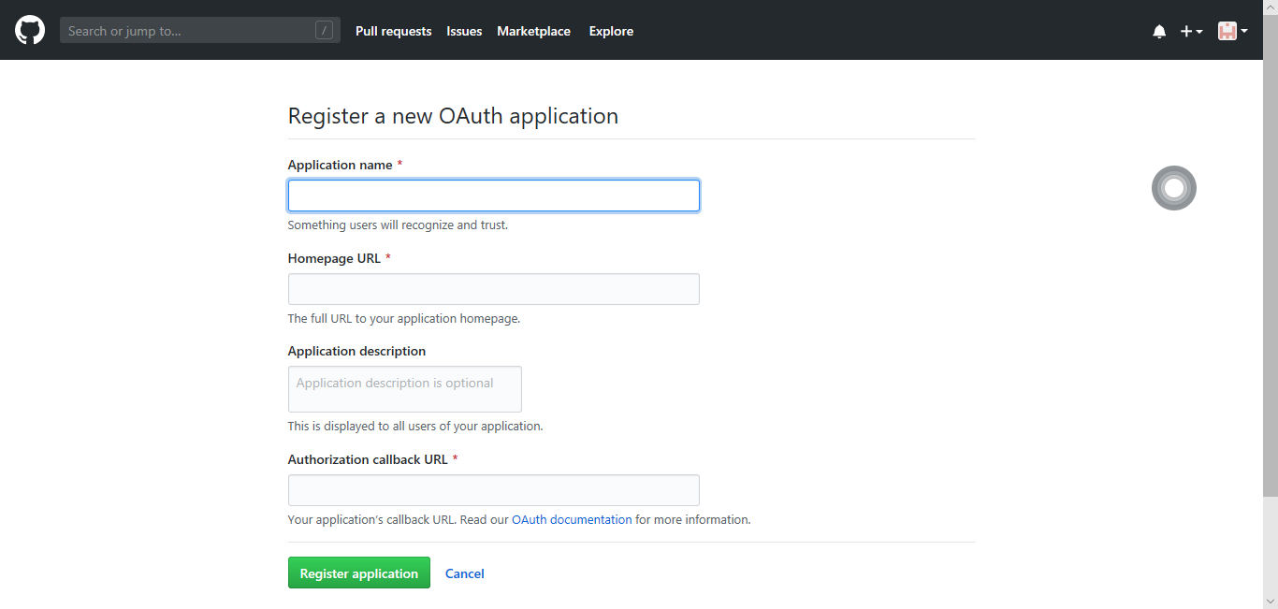Click the Application name label

point(341,165)
